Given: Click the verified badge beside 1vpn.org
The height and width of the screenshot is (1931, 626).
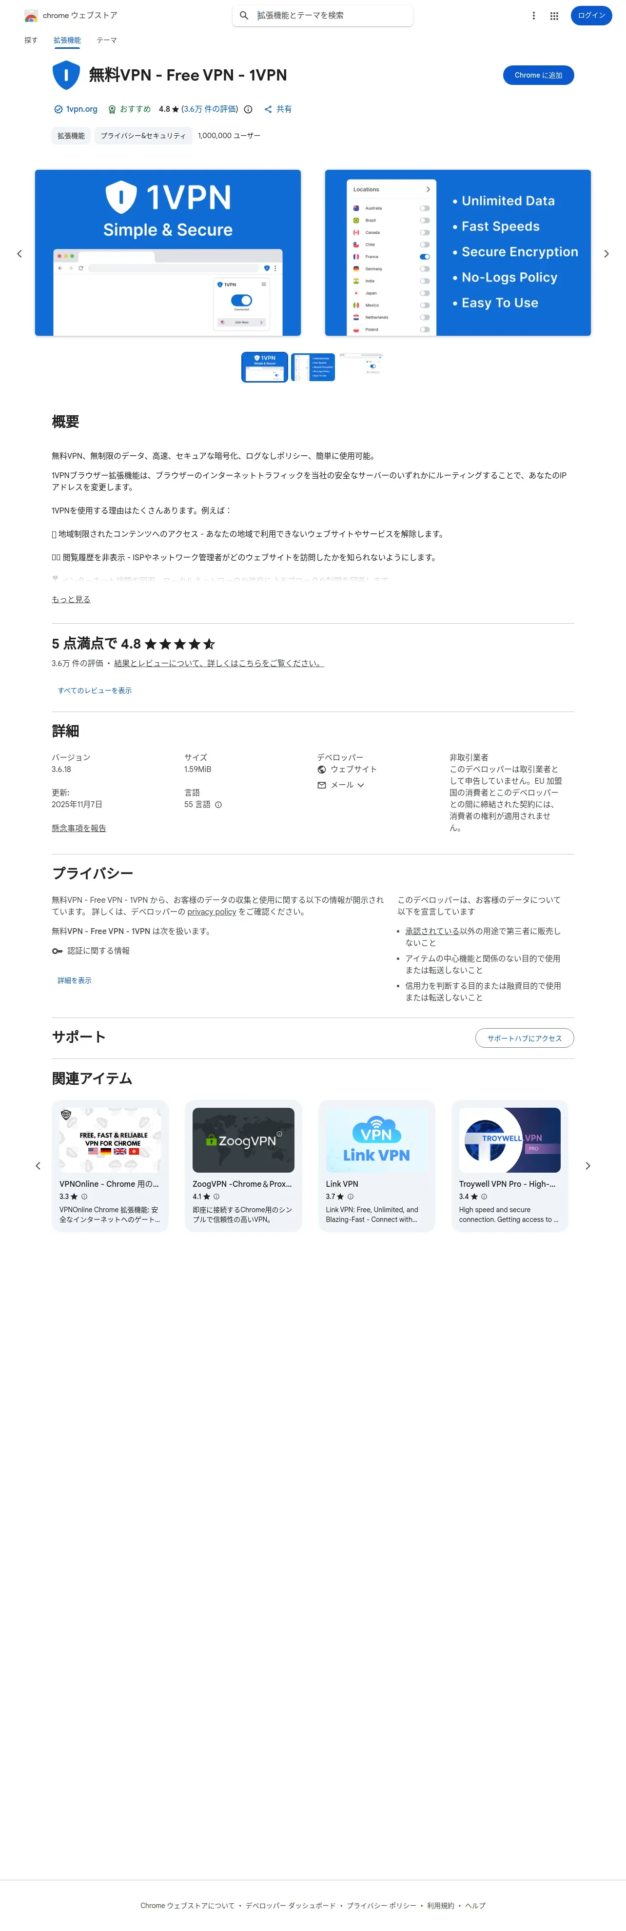Looking at the screenshot, I should (58, 109).
